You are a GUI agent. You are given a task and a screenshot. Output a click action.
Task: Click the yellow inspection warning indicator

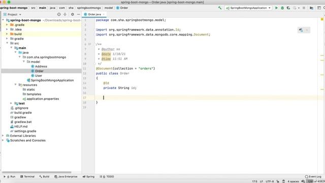point(322,19)
